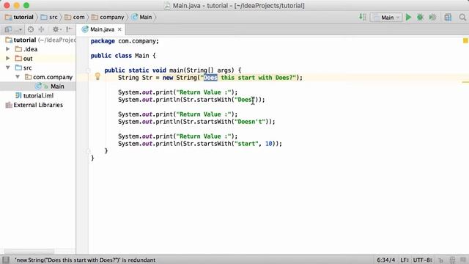Viewport: 469px width, 264px height.
Task: Select the tutorial project root
Action: click(x=38, y=40)
